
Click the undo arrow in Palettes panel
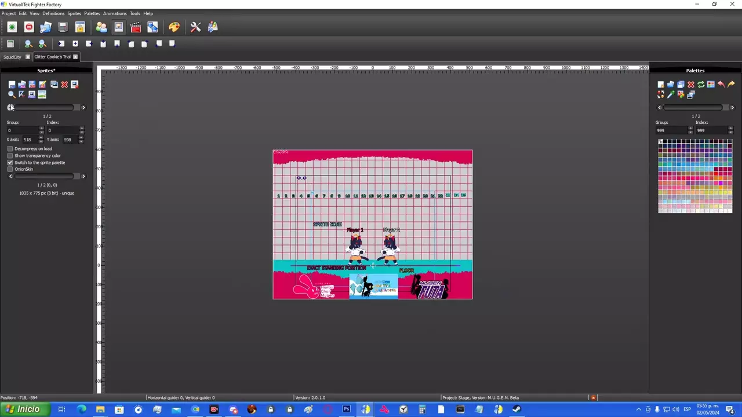tap(721, 85)
